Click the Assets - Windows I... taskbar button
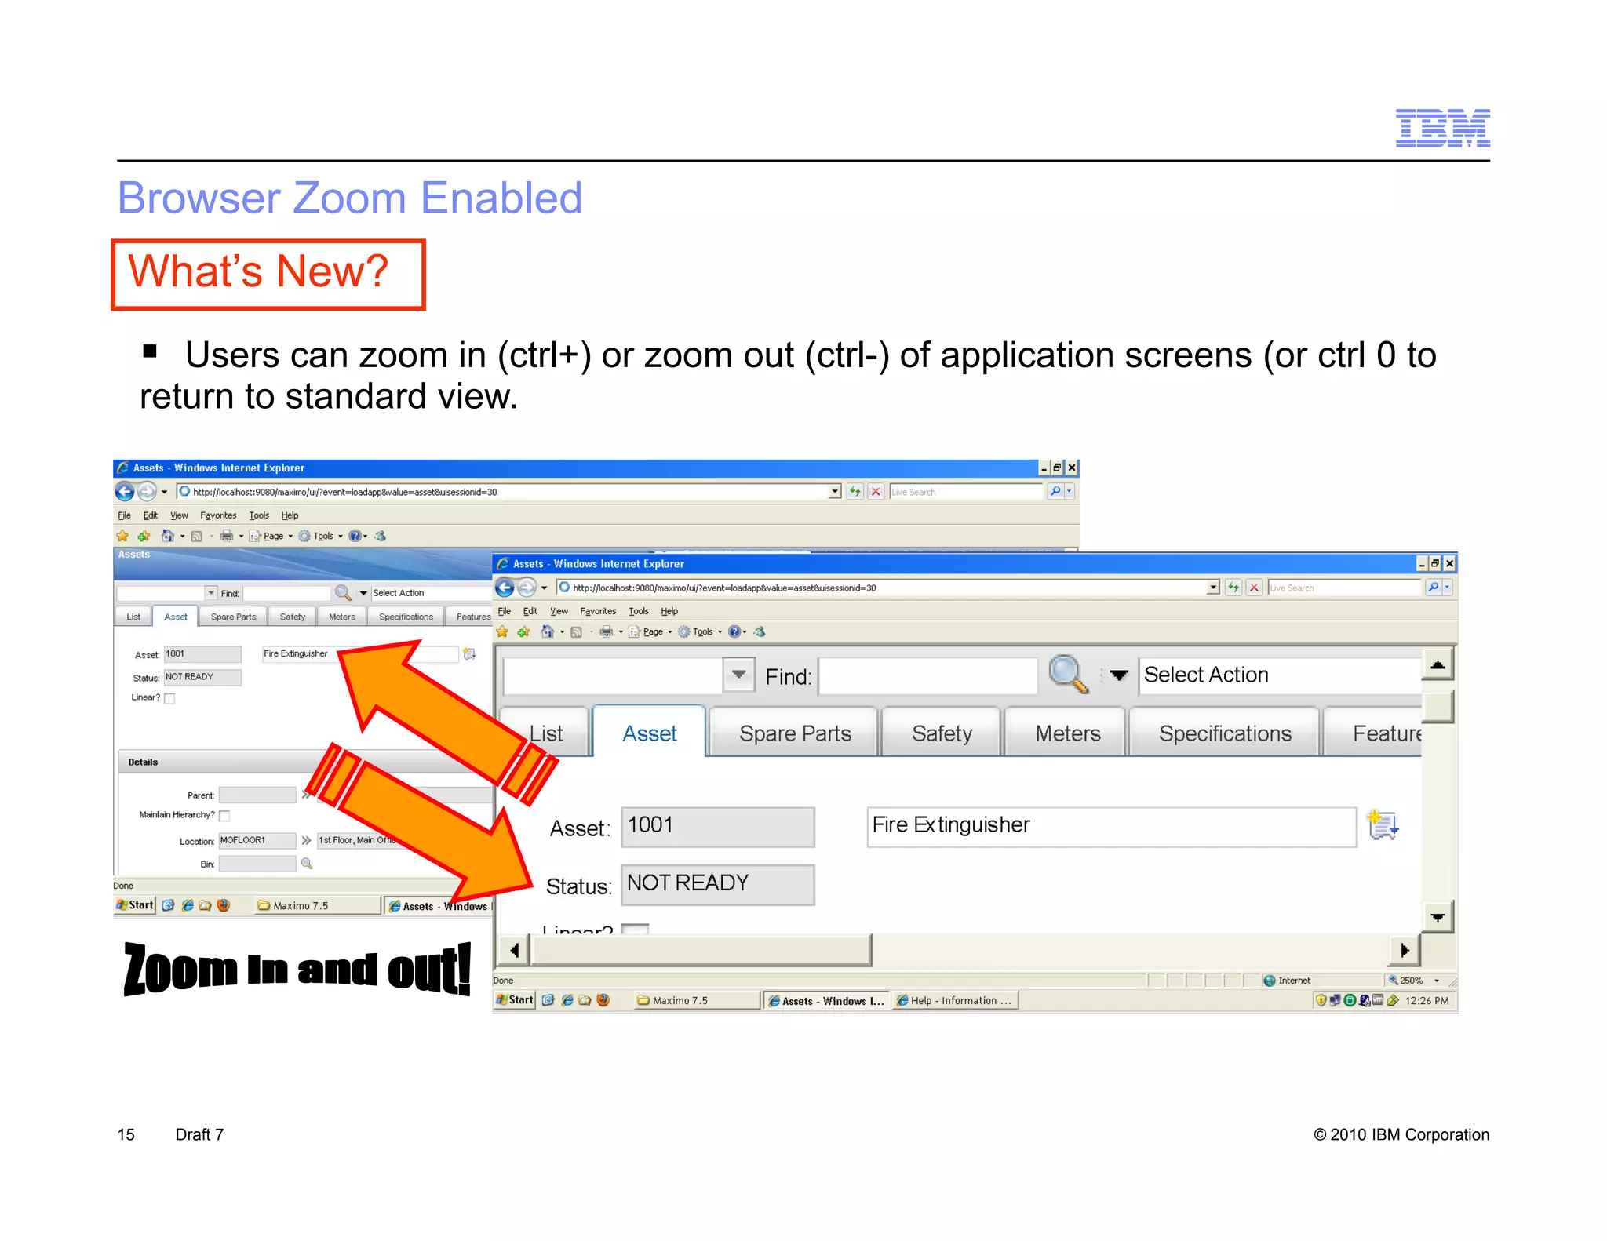Viewport: 1607px width, 1241px height. [826, 1000]
